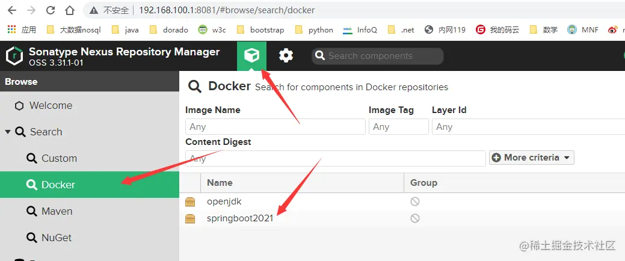Open the Administration gear icon
The image size is (625, 261).
point(286,56)
